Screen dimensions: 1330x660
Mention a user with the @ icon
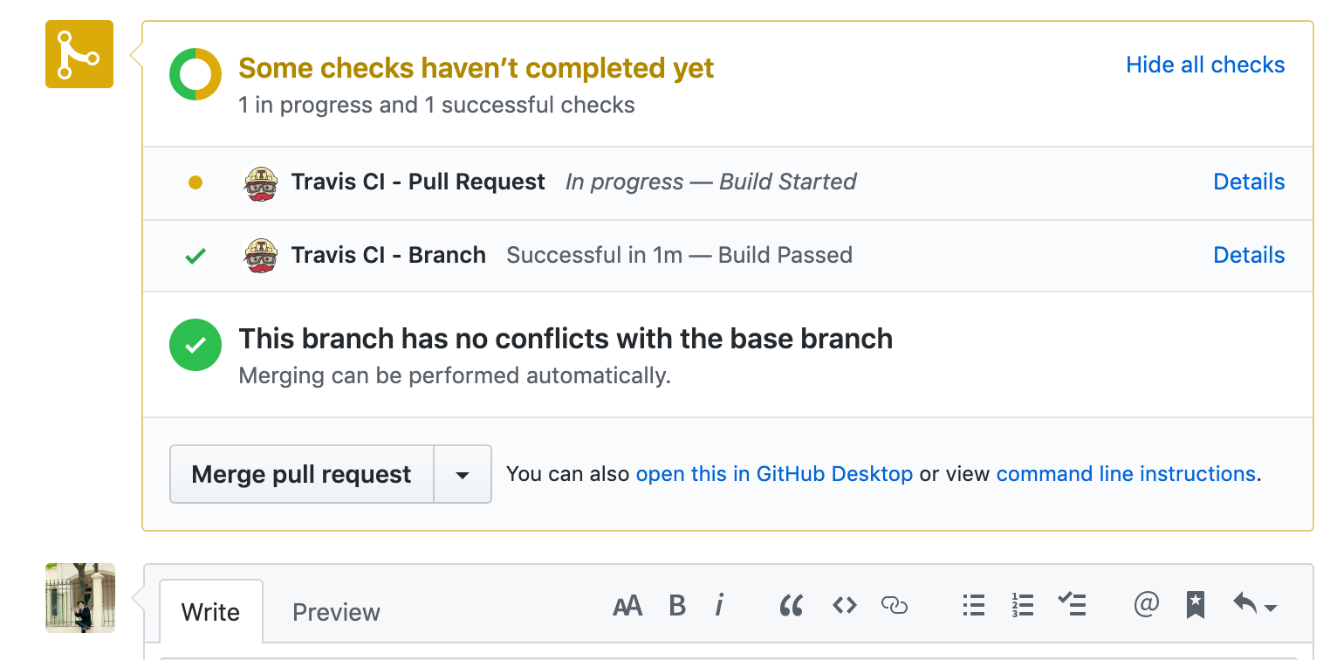(x=1146, y=604)
